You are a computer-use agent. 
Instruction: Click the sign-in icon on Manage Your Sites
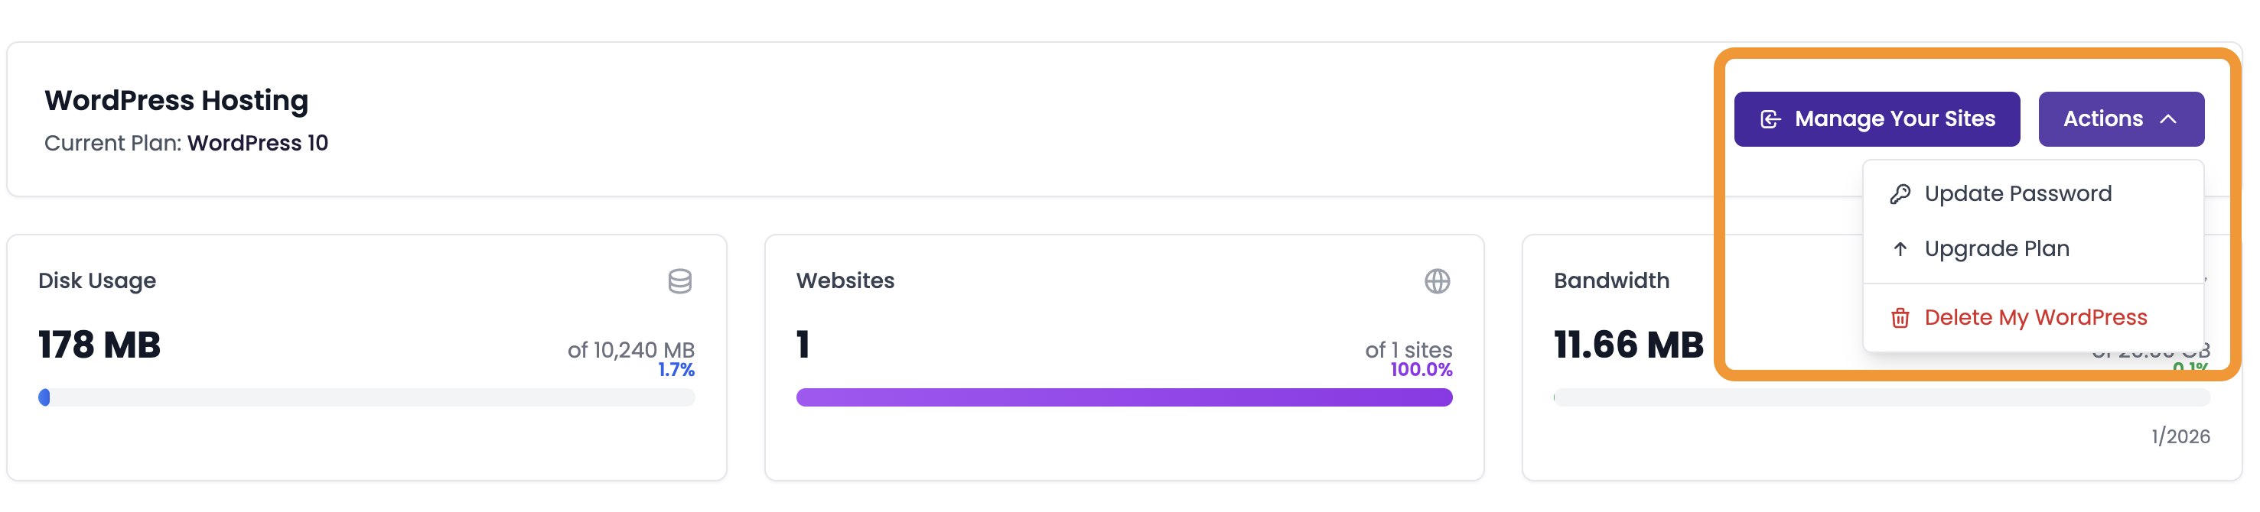1770,119
